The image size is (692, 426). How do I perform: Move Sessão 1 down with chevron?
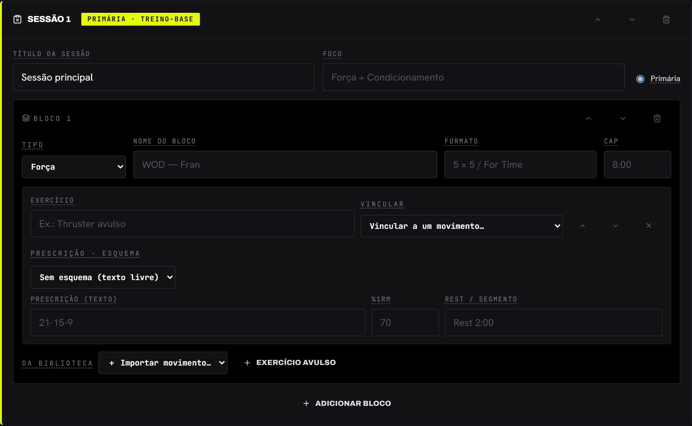click(x=632, y=20)
